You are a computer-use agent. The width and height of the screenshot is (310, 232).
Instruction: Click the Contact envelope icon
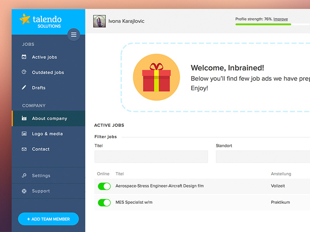(24, 149)
